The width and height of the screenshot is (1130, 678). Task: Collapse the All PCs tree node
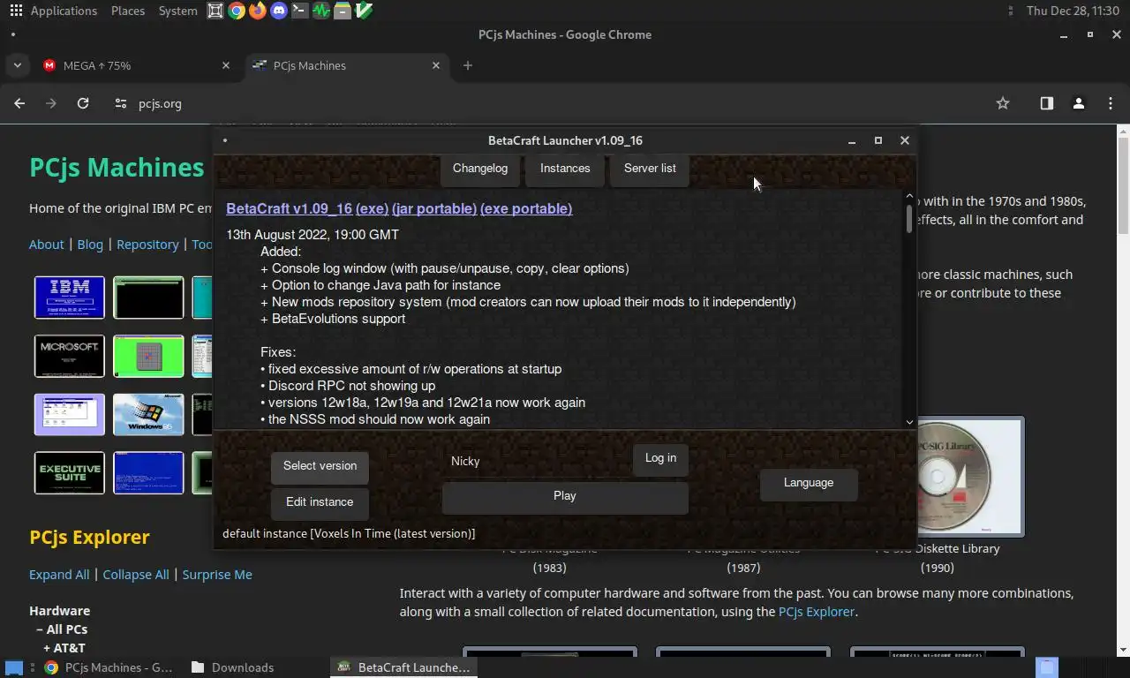[40, 629]
